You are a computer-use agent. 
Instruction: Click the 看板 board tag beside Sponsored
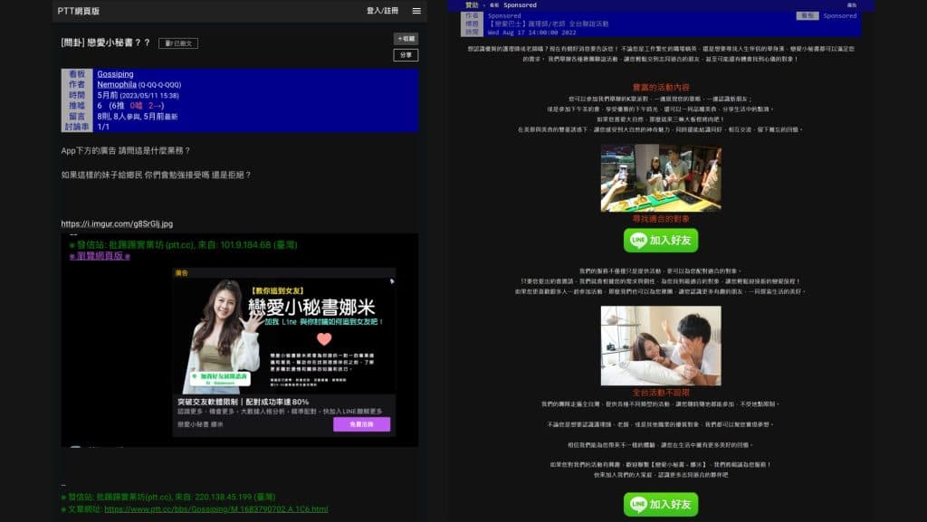tap(806, 15)
